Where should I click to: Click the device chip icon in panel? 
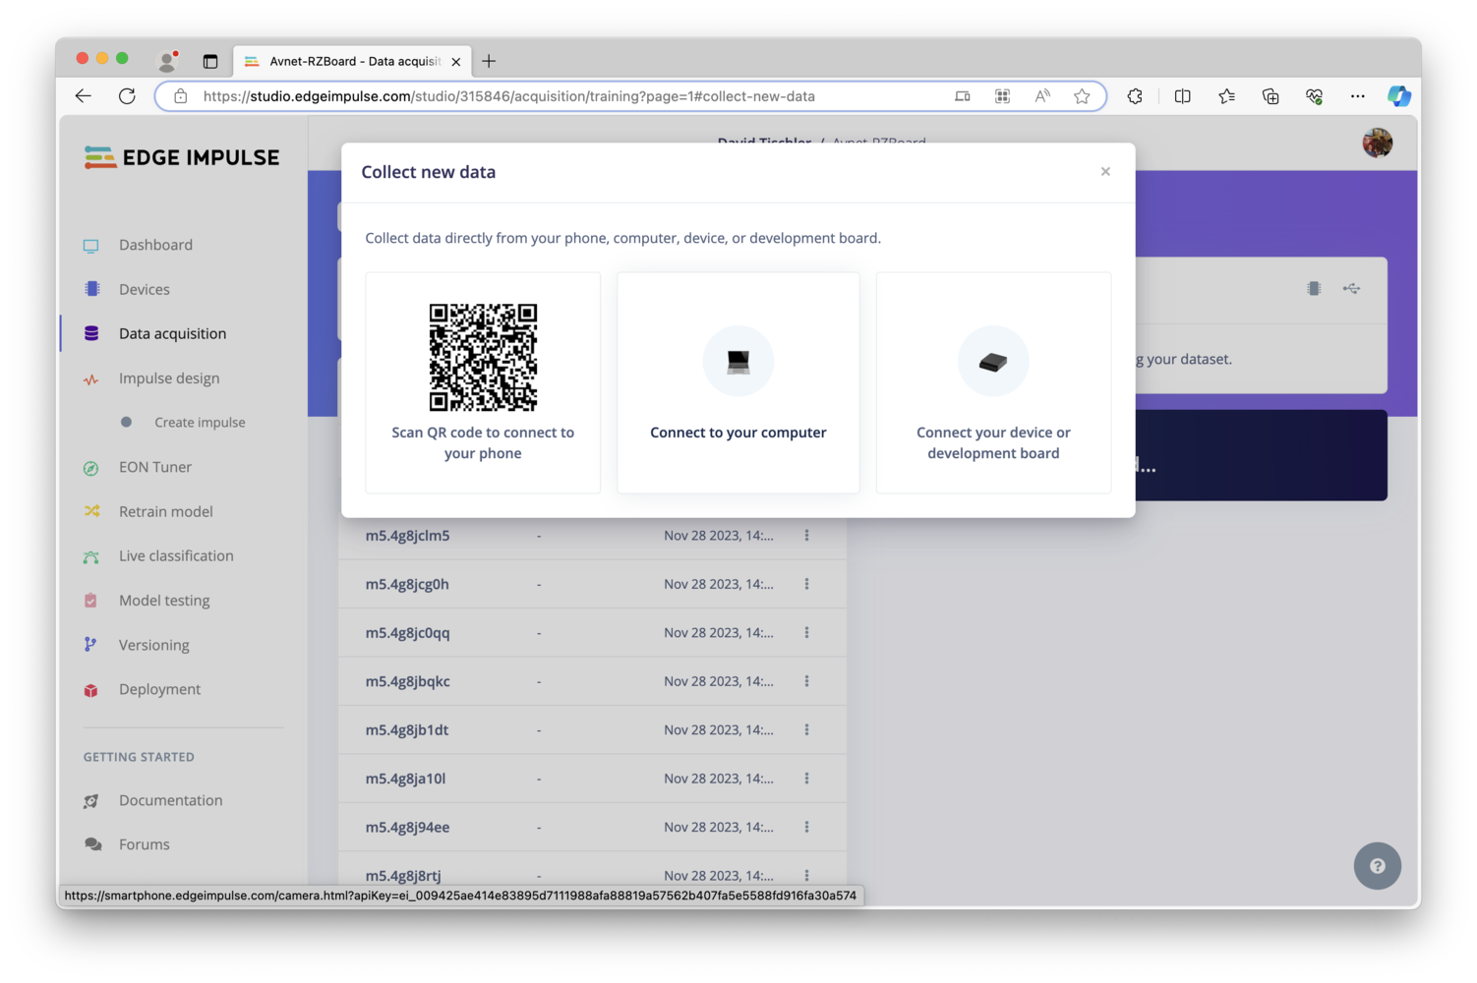pyautogui.click(x=1314, y=288)
